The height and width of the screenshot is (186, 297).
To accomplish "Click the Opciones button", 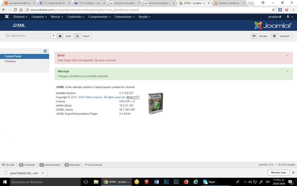I will 281,36.
